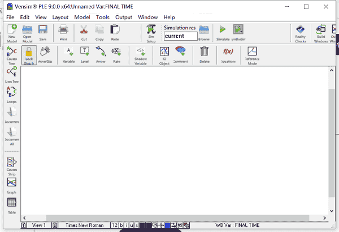Click scroll down arrow on vertical scrollbar
339x232 pixels.
point(332,210)
